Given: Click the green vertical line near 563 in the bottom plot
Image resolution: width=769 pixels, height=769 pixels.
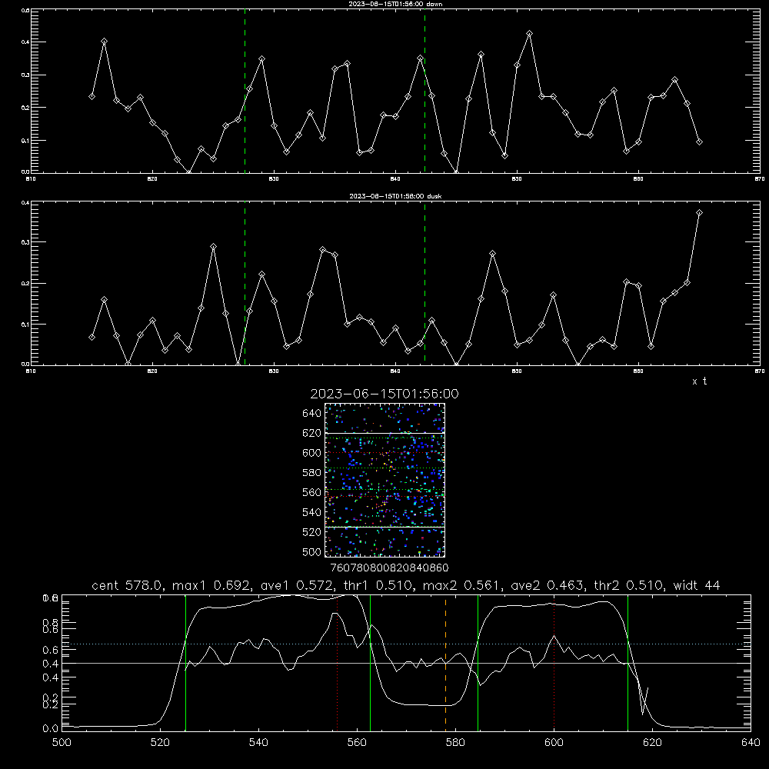Looking at the screenshot, I should tap(370, 662).
